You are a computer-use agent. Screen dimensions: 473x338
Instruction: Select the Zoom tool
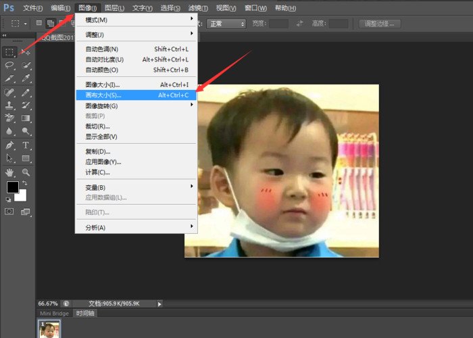pos(26,172)
